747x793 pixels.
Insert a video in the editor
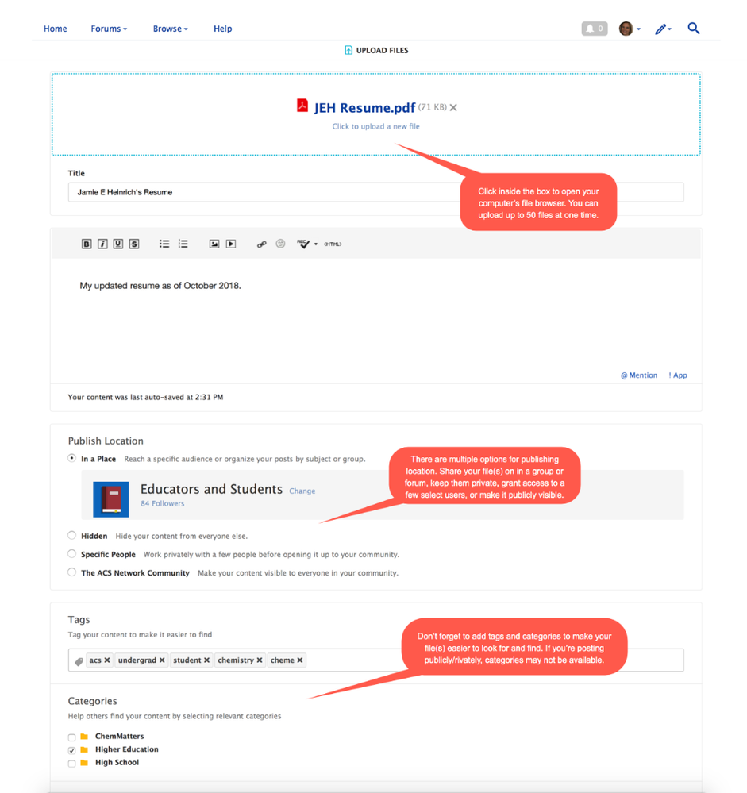point(231,244)
